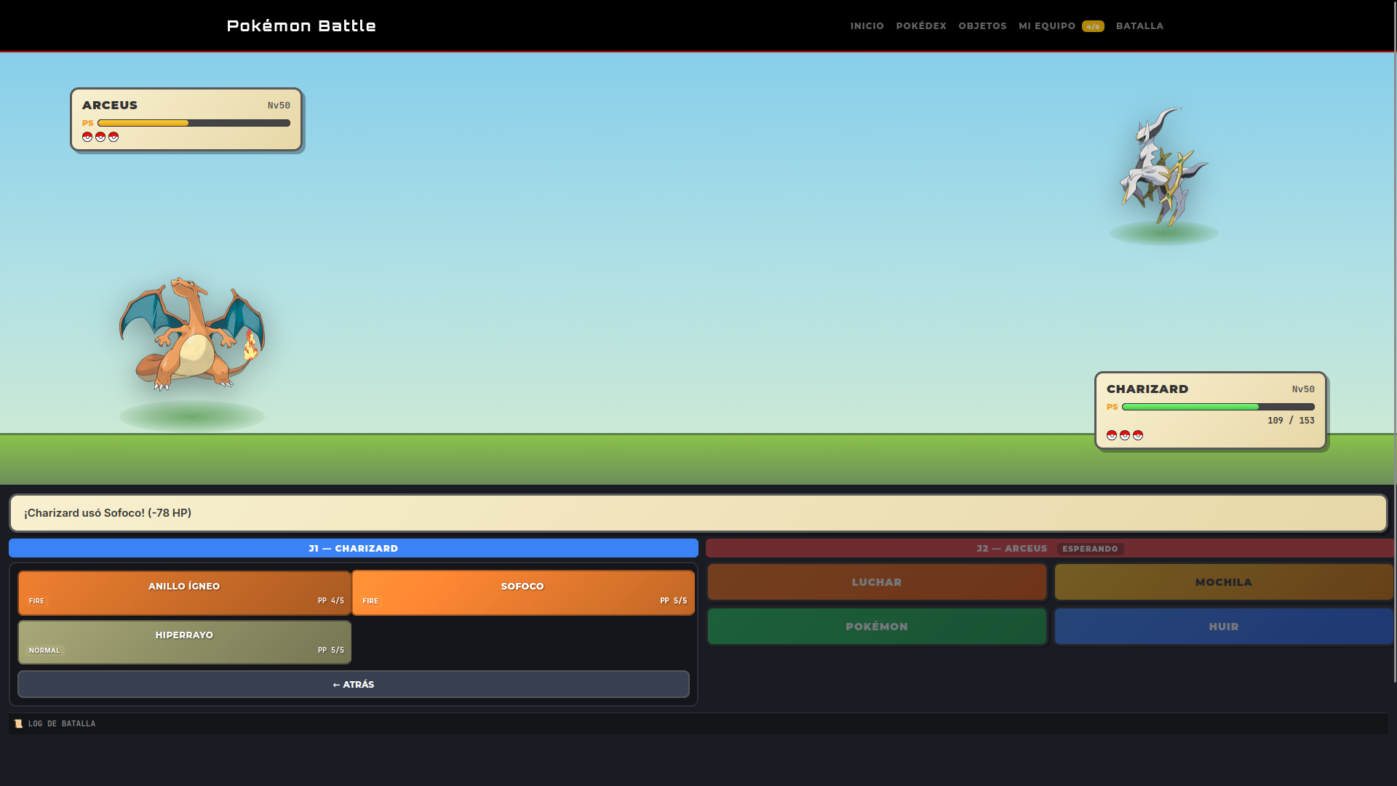Image resolution: width=1397 pixels, height=786 pixels.
Task: Use the Sofoco fire move
Action: tap(523, 593)
